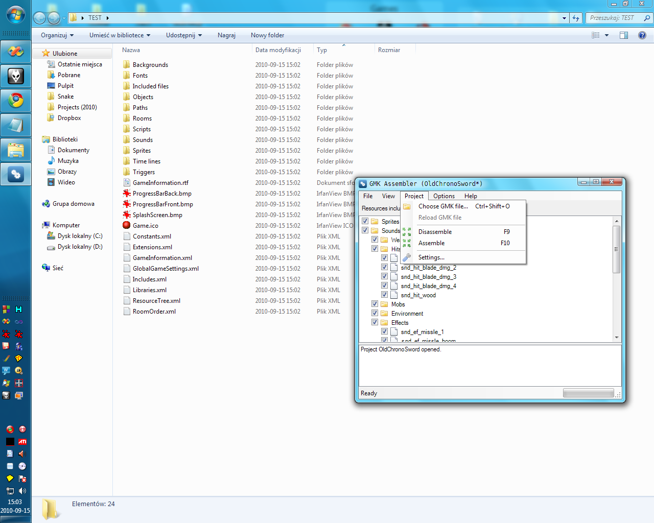654x523 pixels.
Task: Click the Windows Start orb
Action: coord(16,15)
